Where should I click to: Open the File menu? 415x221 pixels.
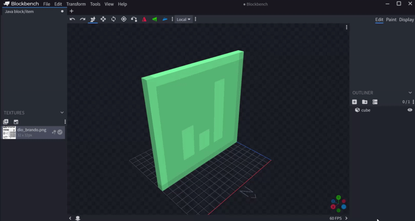point(46,4)
